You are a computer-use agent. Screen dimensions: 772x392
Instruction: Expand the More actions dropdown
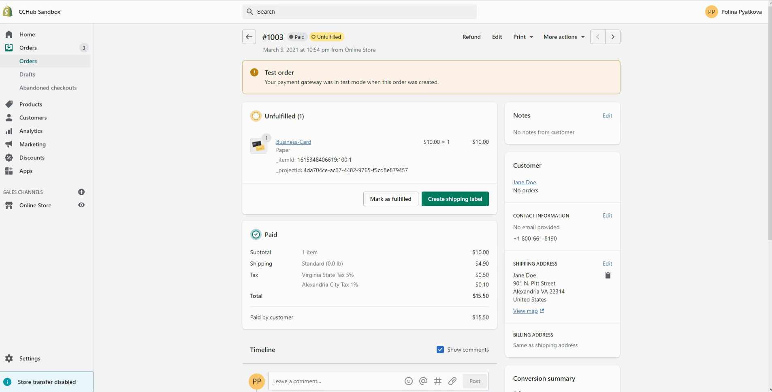pyautogui.click(x=564, y=37)
